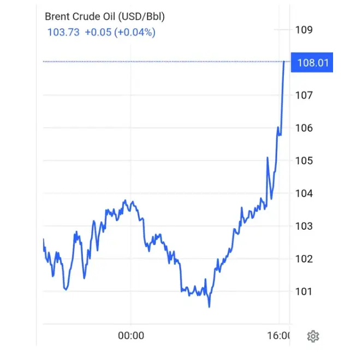Click the +0.05 (+0.04%) change text
362x354 pixels.
pyautogui.click(x=120, y=32)
